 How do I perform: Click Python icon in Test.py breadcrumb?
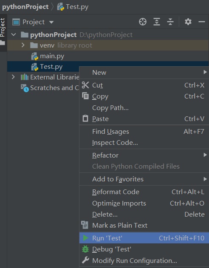pyautogui.click(x=60, y=7)
